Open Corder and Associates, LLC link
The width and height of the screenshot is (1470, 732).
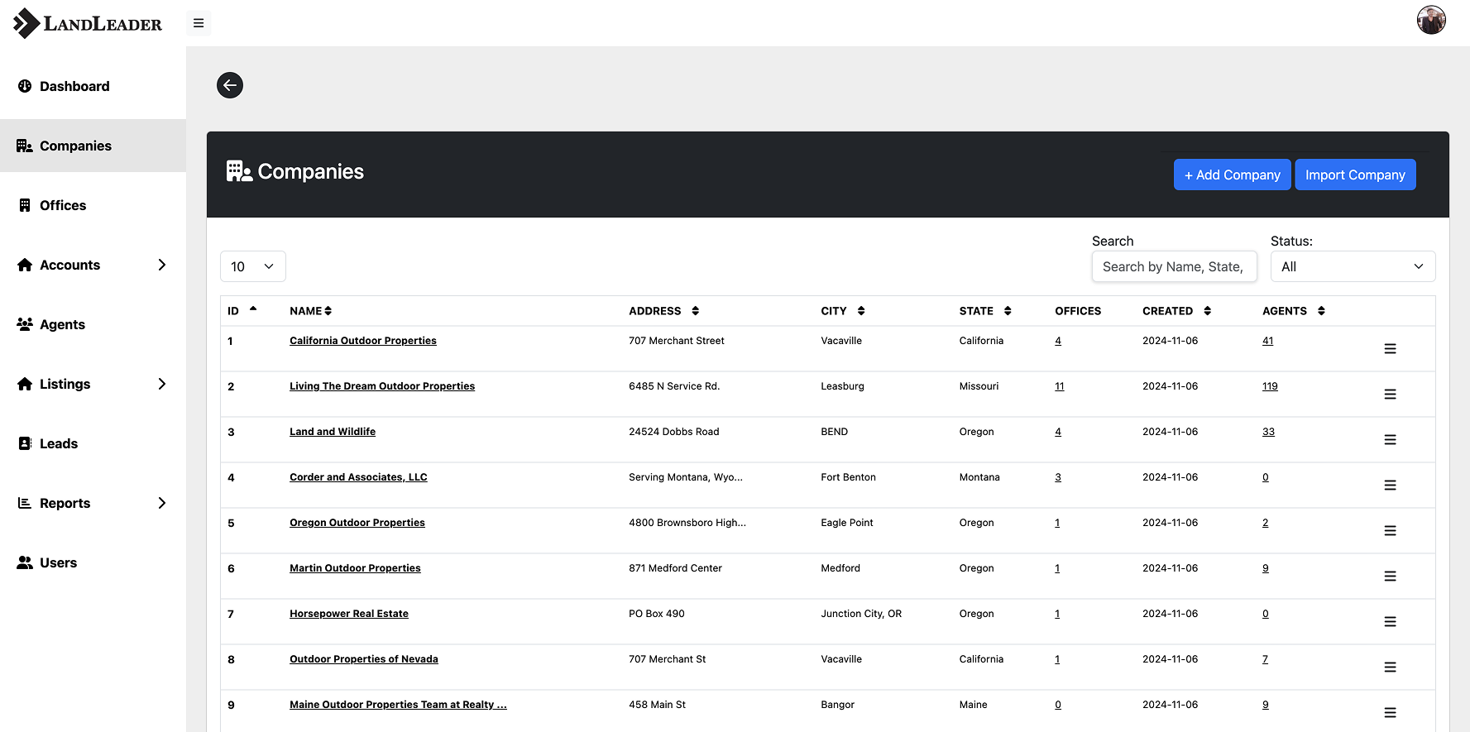[x=358, y=477]
